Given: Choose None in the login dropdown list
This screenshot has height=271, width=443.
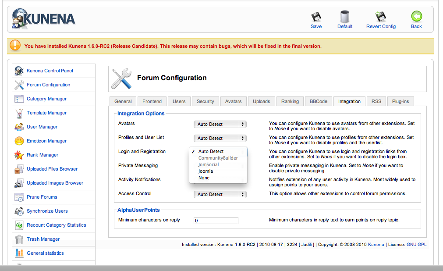Looking at the screenshot, I should 204,178.
